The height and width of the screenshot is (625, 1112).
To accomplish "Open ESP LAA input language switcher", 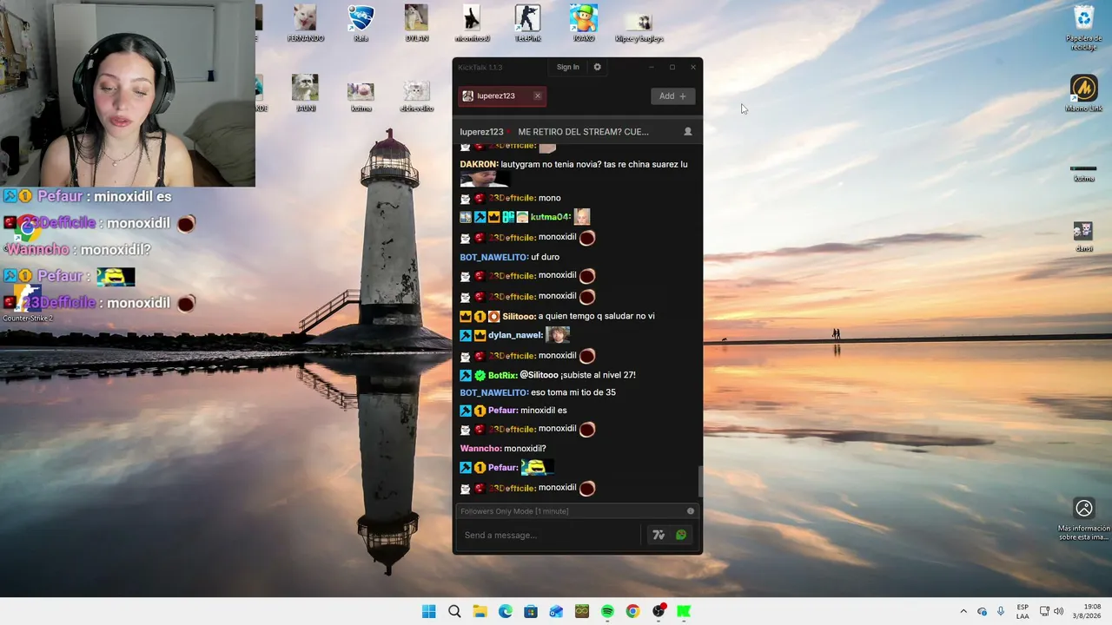I will 1023,611.
